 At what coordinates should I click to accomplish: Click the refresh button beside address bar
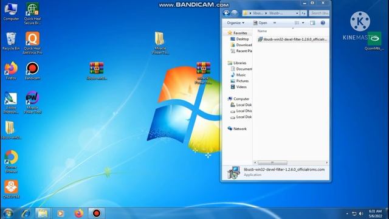(303, 13)
